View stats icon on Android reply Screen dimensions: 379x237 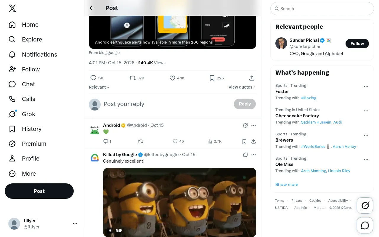click(x=210, y=142)
